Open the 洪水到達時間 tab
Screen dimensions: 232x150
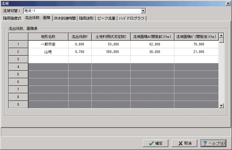click(x=65, y=18)
